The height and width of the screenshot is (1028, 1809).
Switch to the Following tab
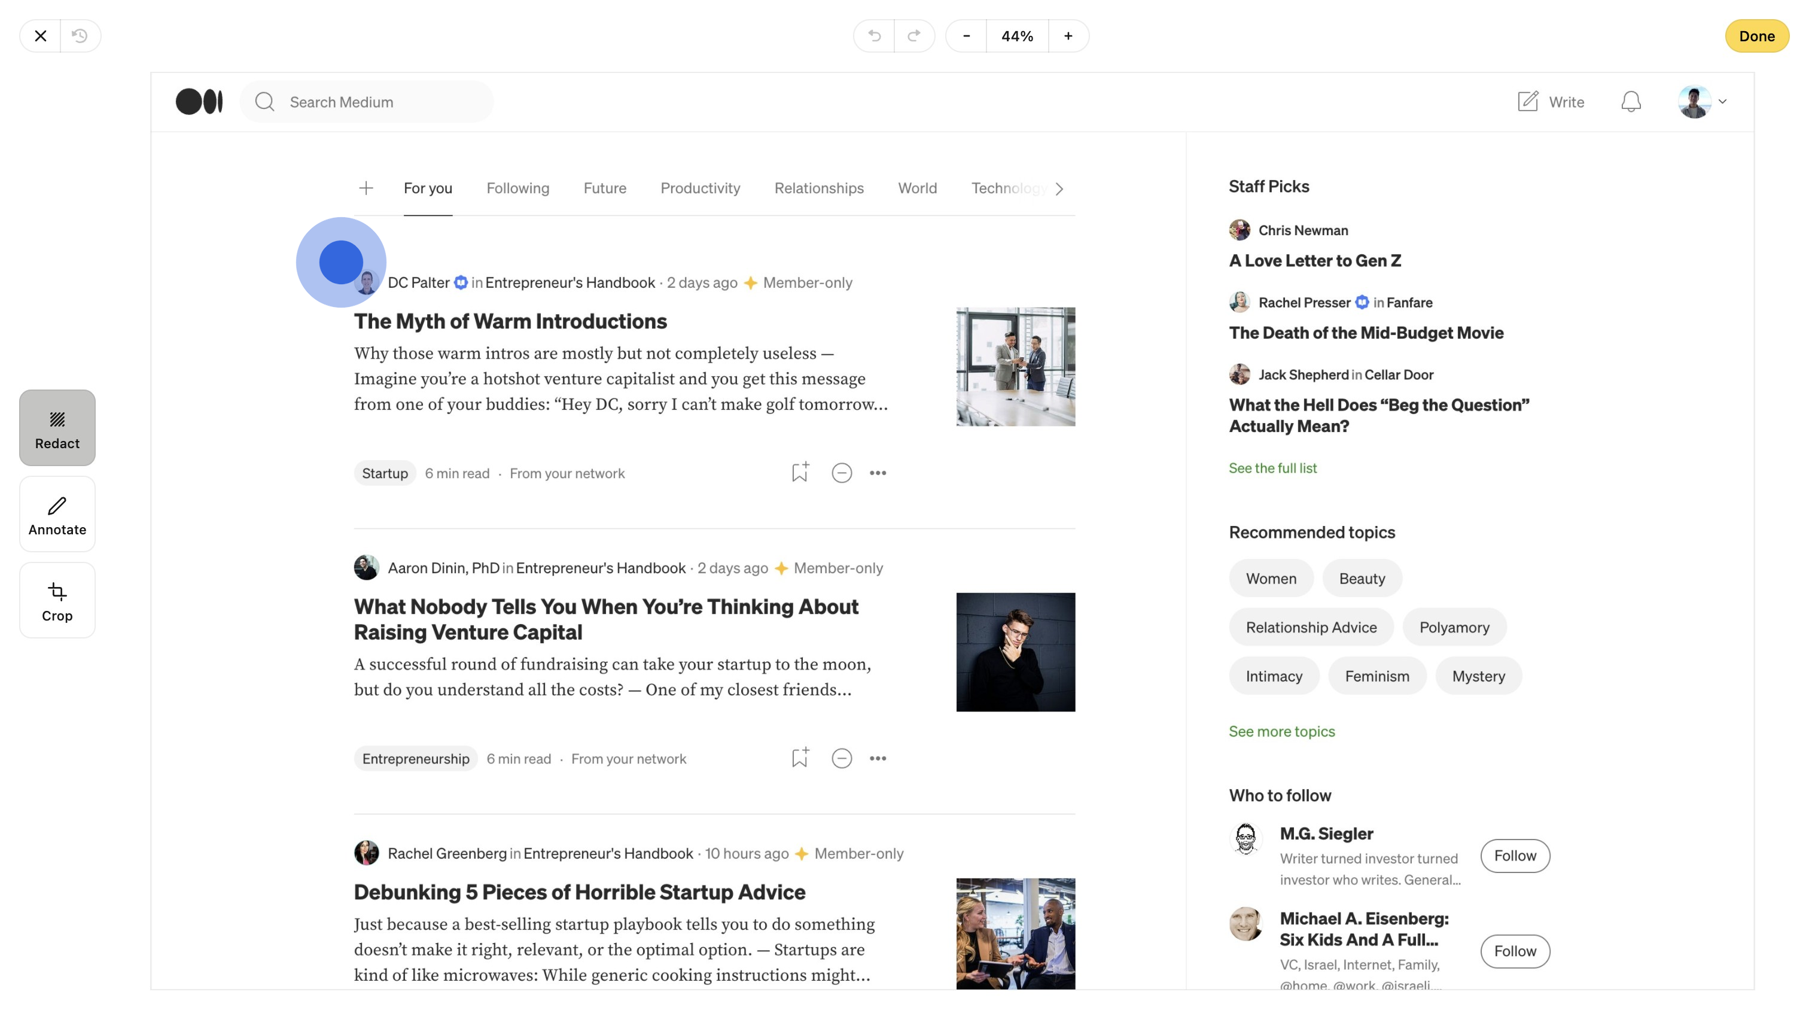[517, 188]
